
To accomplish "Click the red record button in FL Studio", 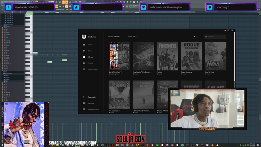I will tap(47, 2).
